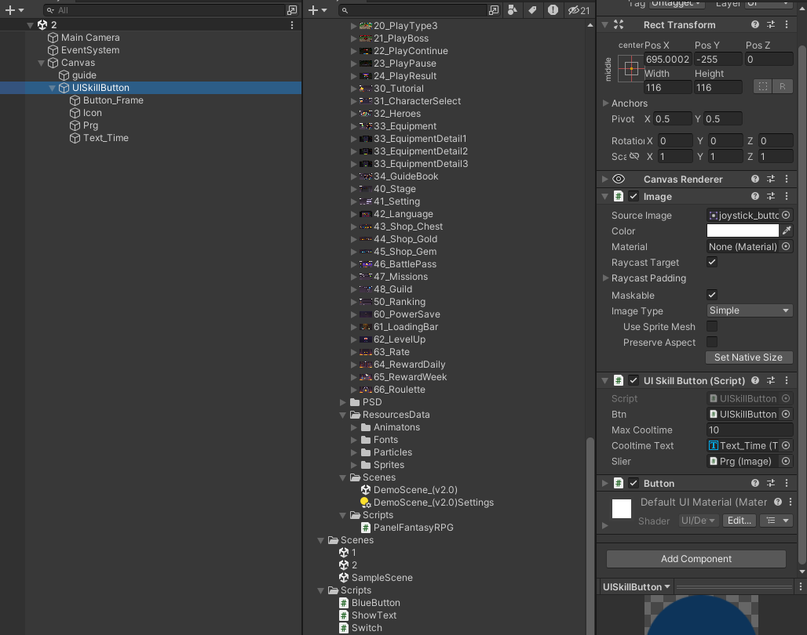Open Image Type Simple dropdown
The width and height of the screenshot is (807, 635).
(750, 310)
